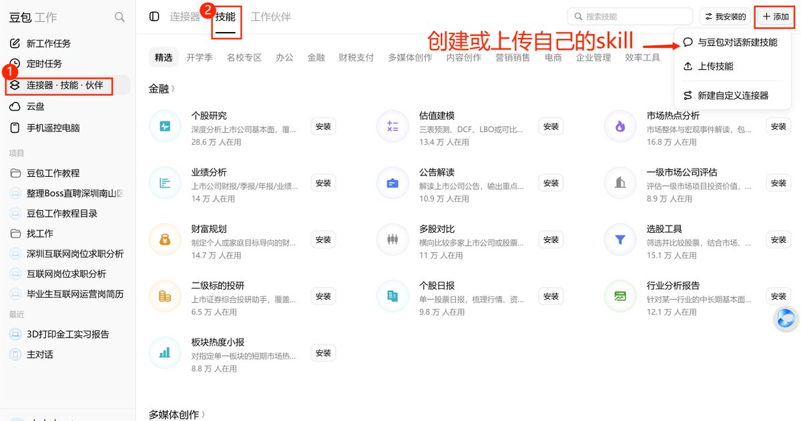Click the 个股日报 skill icon
This screenshot has height=421, width=801.
[392, 296]
